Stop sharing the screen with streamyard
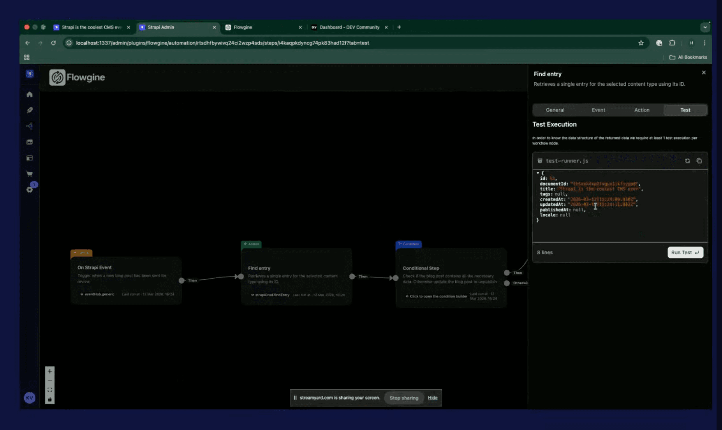 tap(404, 398)
